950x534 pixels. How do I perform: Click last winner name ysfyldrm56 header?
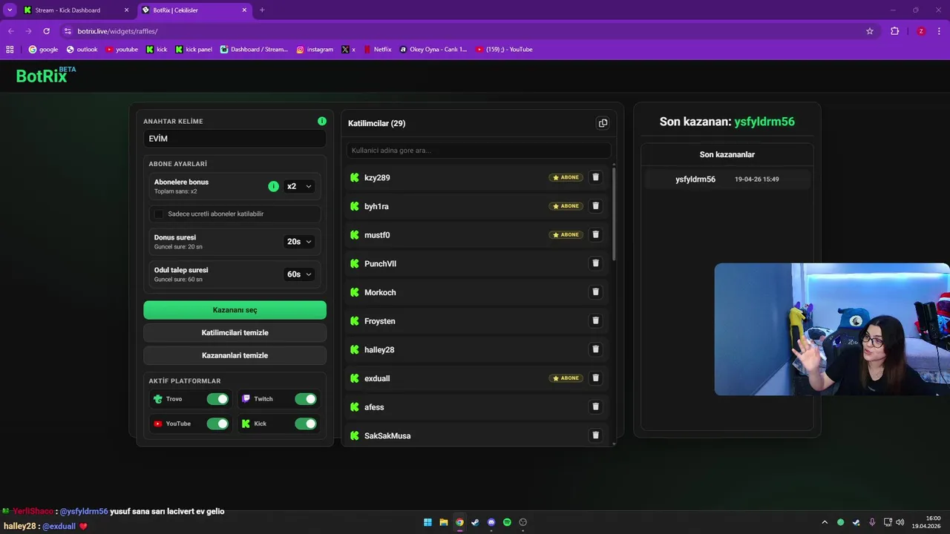(x=764, y=122)
